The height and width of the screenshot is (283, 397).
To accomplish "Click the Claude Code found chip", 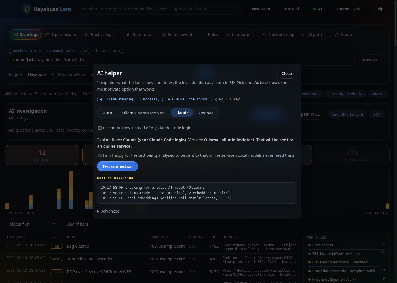I will [x=187, y=99].
